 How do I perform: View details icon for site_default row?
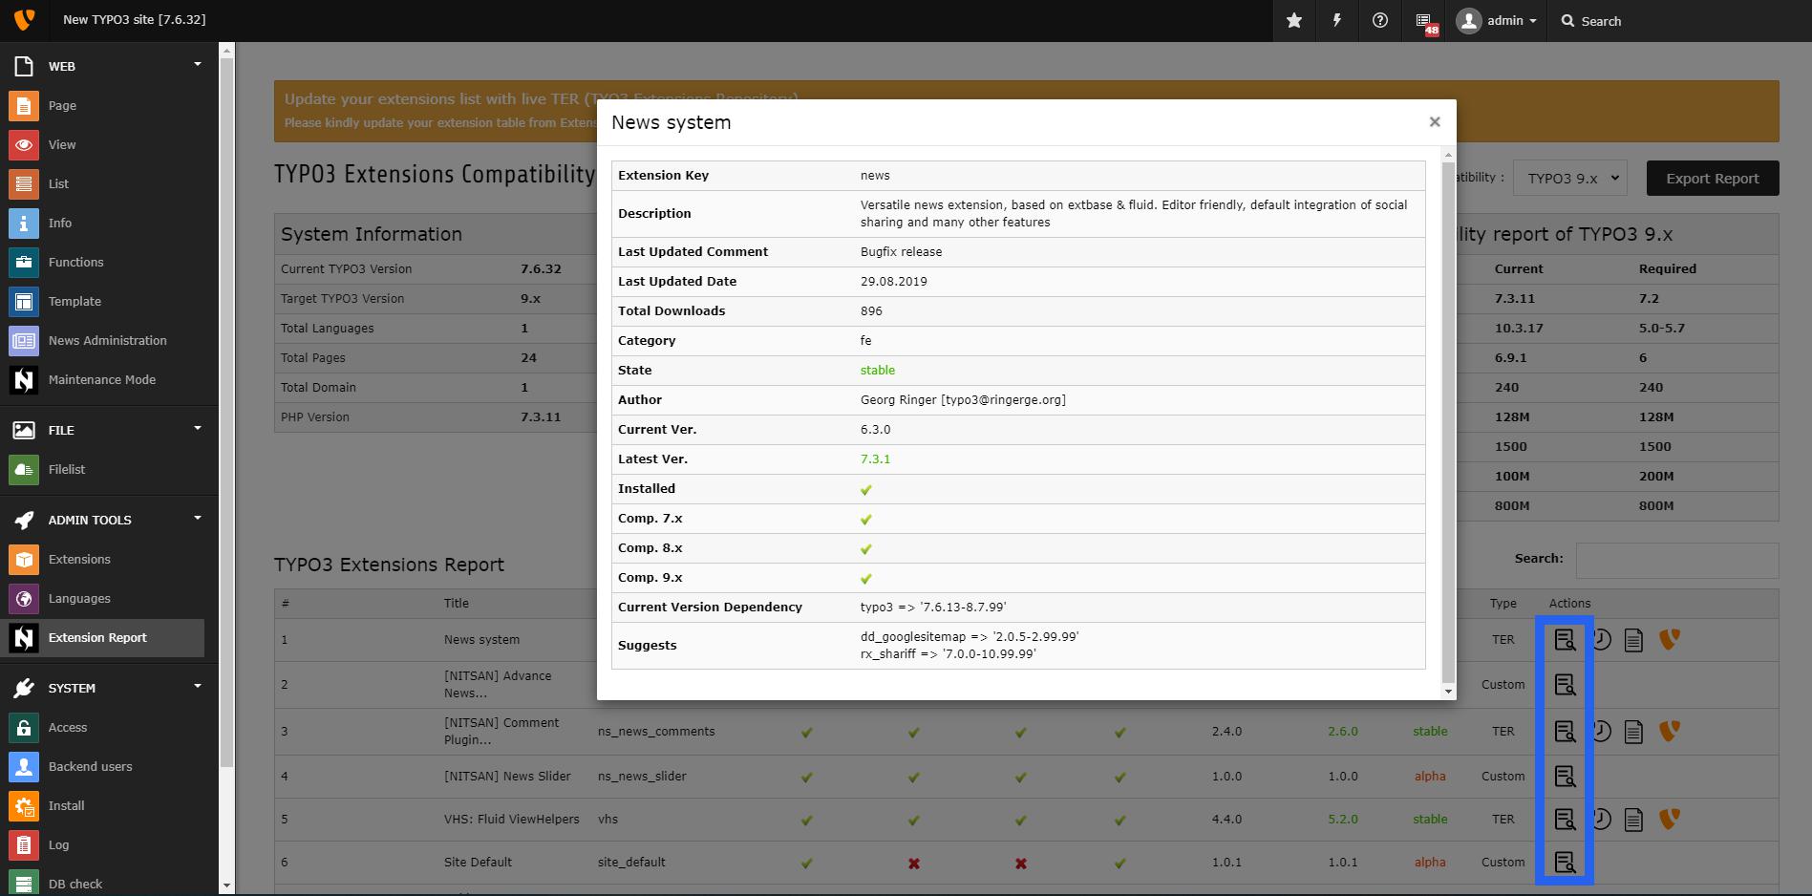[x=1565, y=863]
